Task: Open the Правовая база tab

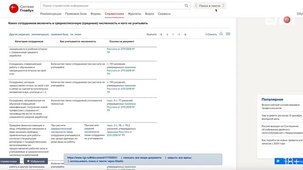Action: tap(76, 14)
